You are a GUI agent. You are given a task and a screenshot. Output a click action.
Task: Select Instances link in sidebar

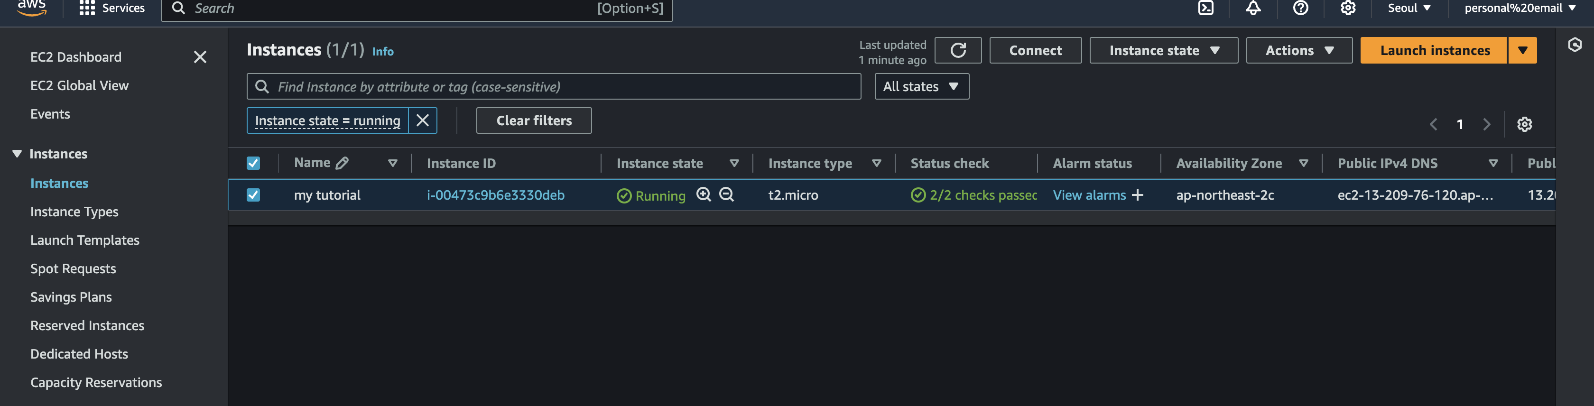(59, 183)
